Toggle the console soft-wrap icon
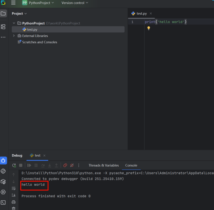 click(13, 188)
